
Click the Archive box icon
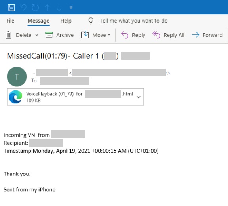(49, 35)
